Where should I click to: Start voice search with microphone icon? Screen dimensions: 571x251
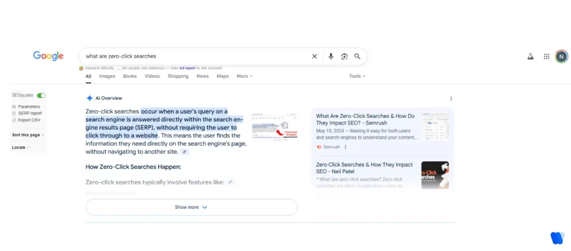[331, 56]
